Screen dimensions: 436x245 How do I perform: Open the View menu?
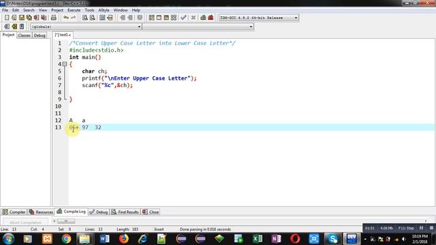[x=42, y=10]
